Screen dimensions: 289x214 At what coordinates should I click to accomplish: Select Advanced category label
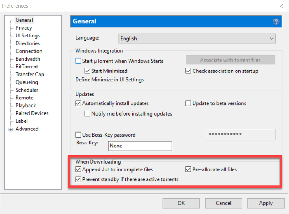coord(27,129)
